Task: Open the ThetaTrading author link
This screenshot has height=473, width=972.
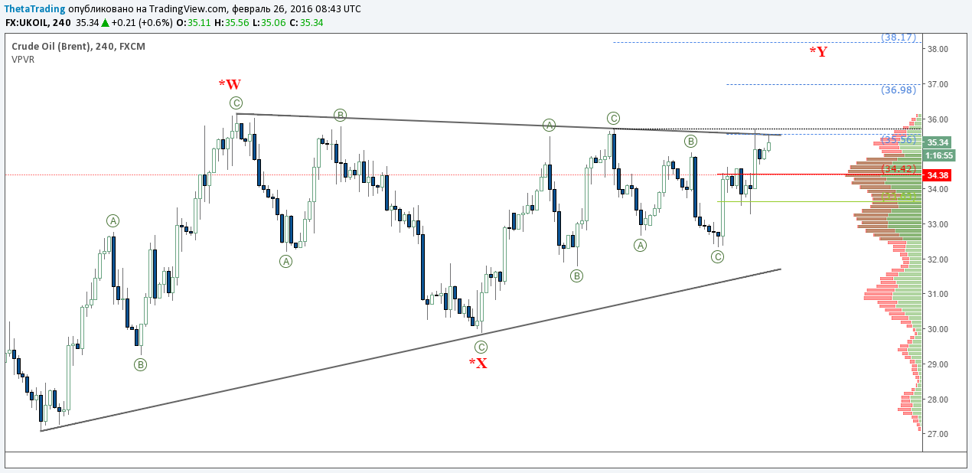Action: pos(34,8)
